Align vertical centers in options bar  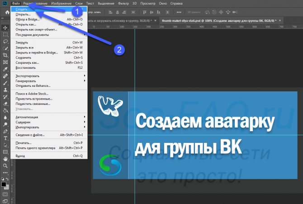coord(151,12)
